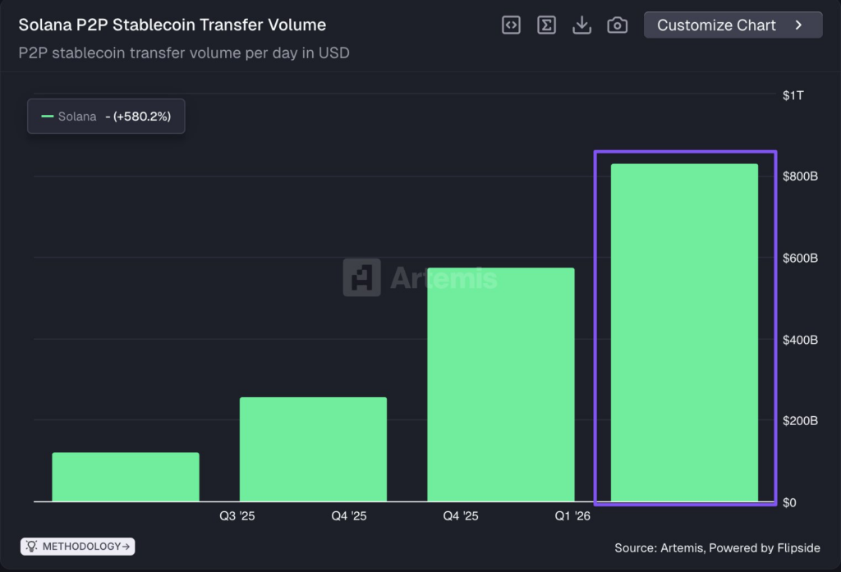Click the Source: Artemis attribution text
This screenshot has width=841, height=572.
[x=717, y=547]
